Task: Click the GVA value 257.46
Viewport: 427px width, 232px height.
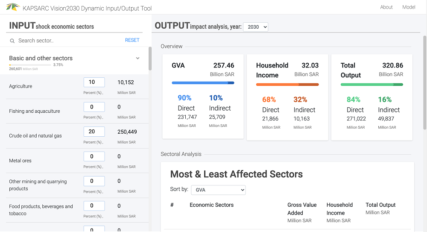Action: point(224,65)
